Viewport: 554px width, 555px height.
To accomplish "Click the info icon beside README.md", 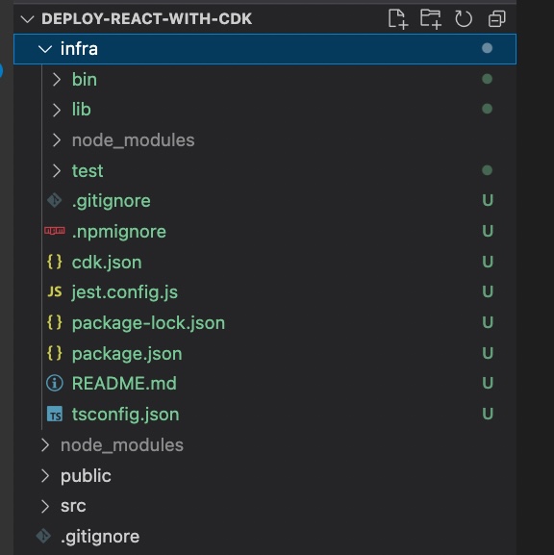I will click(x=55, y=383).
